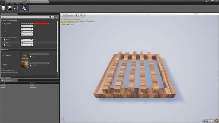This screenshot has width=219, height=123.
Task: Click the B channel value field
Action: (27, 32)
